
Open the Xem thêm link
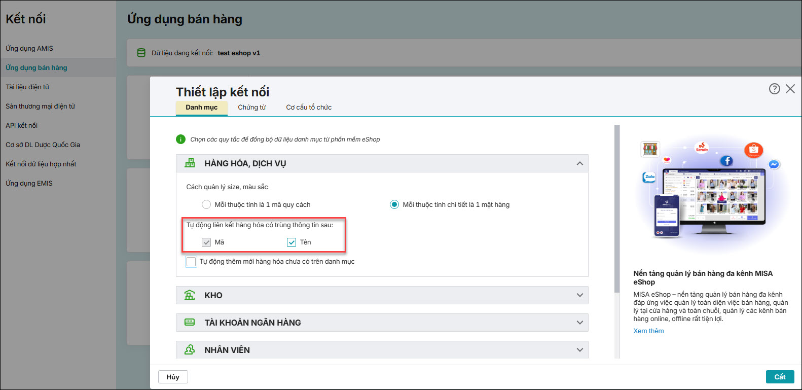coord(648,331)
